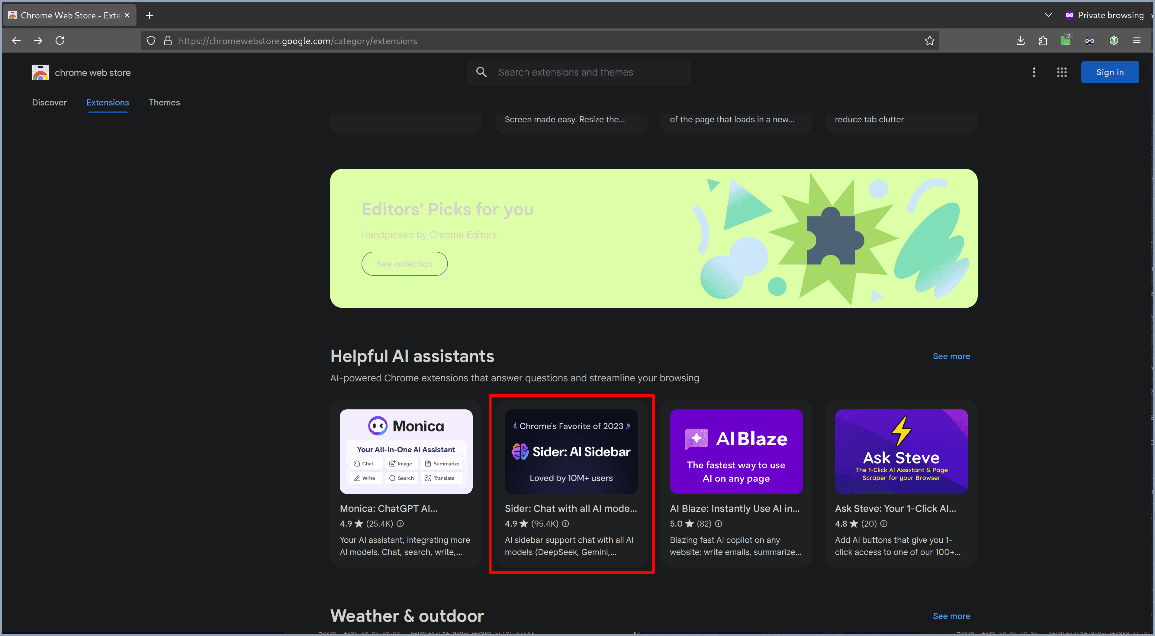
Task: Click the green extension icon with badge 2
Action: click(1066, 40)
